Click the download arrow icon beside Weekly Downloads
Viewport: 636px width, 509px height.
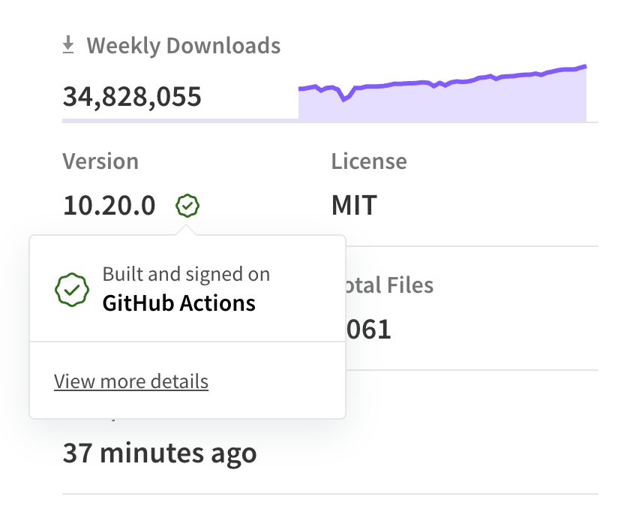(69, 44)
